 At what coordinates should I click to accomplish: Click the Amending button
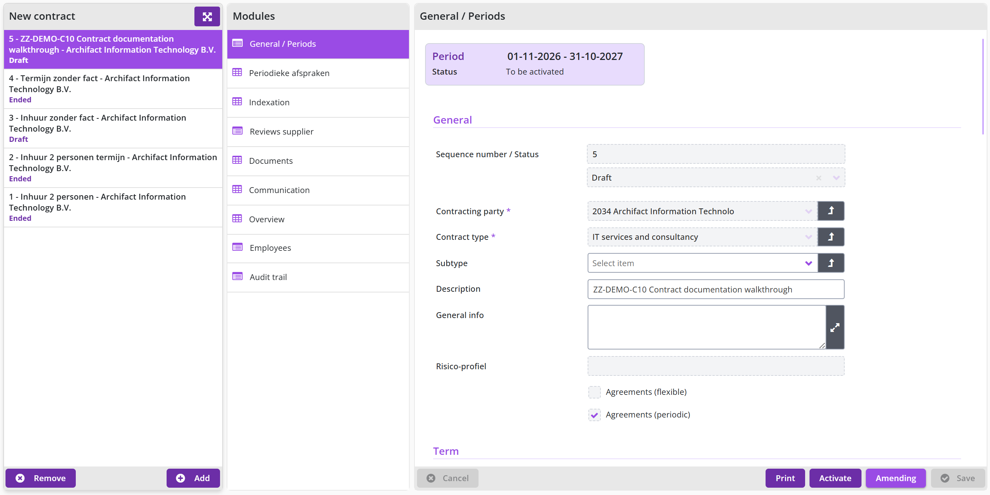(896, 478)
